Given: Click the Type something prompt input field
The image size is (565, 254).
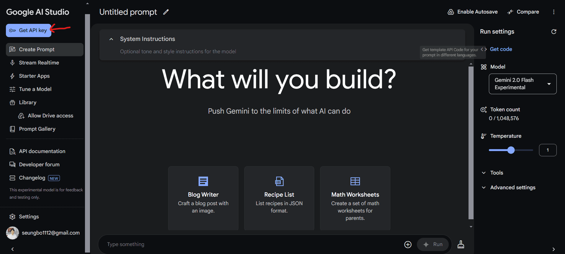Looking at the screenshot, I should pyautogui.click(x=251, y=244).
